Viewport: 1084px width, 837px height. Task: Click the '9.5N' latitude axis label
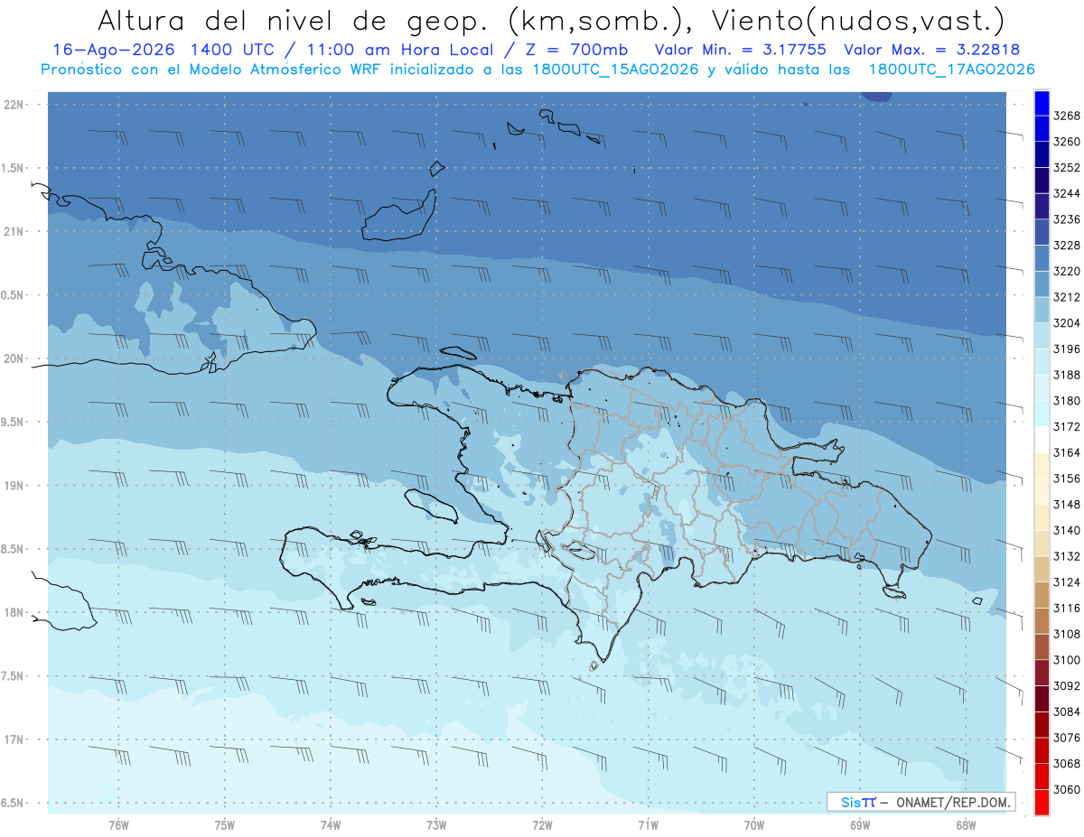(14, 422)
